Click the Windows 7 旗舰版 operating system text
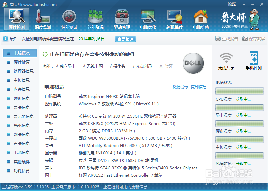The width and height of the screenshot is (268, 191). click(119, 104)
